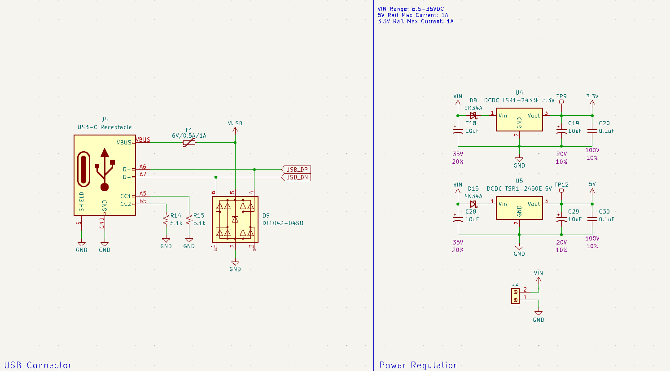
Task: Select the 'USB Connector' section title
Action: click(38, 365)
